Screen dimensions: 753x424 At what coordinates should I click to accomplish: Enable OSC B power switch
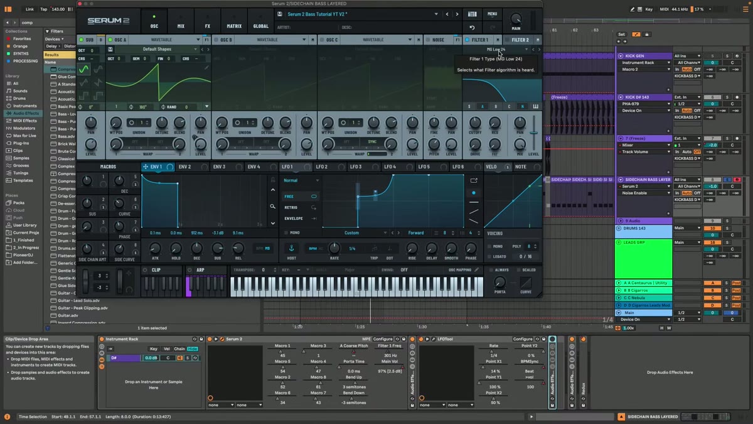(216, 40)
